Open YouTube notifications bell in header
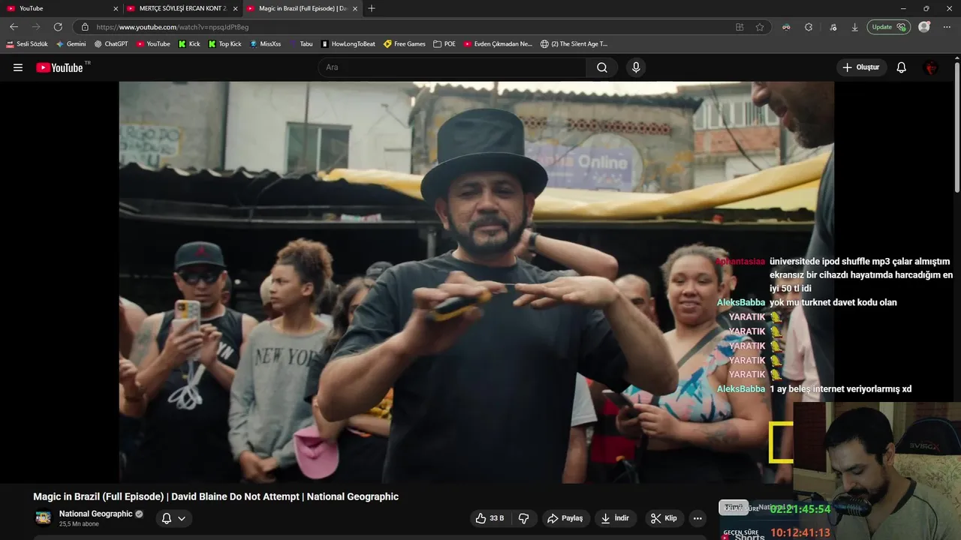Viewport: 961px width, 540px height. pyautogui.click(x=902, y=67)
